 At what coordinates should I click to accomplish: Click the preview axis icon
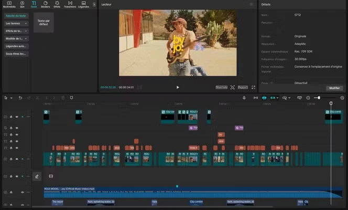tap(285, 98)
